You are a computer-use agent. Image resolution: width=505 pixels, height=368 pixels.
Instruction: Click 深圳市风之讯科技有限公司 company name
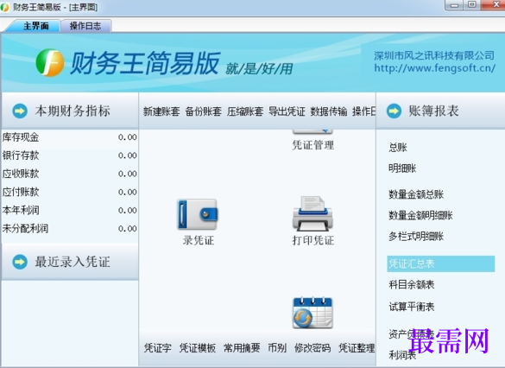click(x=434, y=55)
